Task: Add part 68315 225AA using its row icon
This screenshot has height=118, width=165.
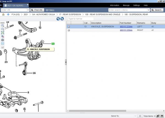Action: (69, 30)
